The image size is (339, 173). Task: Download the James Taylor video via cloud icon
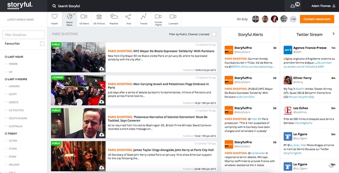tap(102, 168)
